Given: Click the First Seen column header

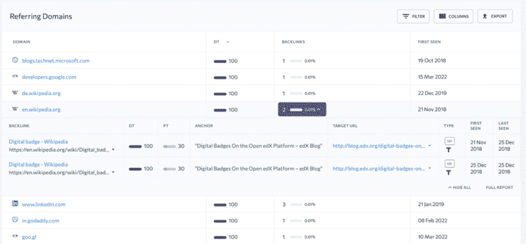Looking at the screenshot, I should point(429,42).
